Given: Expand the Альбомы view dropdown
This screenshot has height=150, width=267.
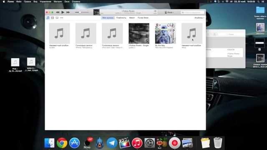Looking at the screenshot, I should pyautogui.click(x=199, y=17).
